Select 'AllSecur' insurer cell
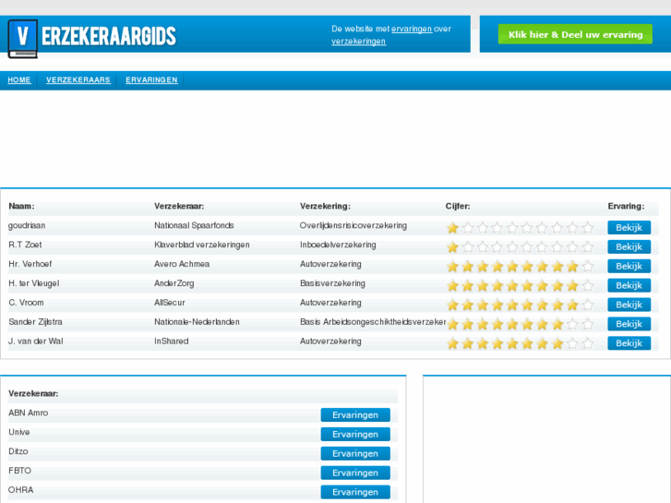Viewport: 671px width, 503px height. (x=170, y=303)
